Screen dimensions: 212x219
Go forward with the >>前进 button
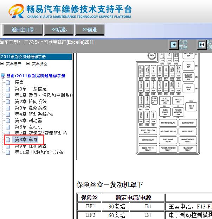(x=90, y=30)
